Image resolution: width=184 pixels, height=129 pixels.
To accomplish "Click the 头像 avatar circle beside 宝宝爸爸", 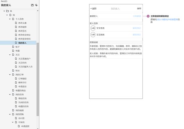I will coord(93,28).
